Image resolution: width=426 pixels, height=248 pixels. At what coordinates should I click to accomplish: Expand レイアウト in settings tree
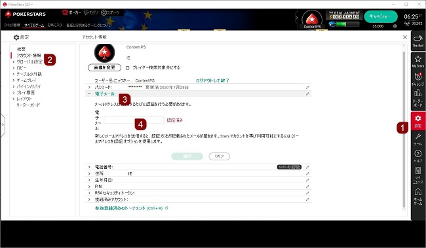[x=14, y=99]
